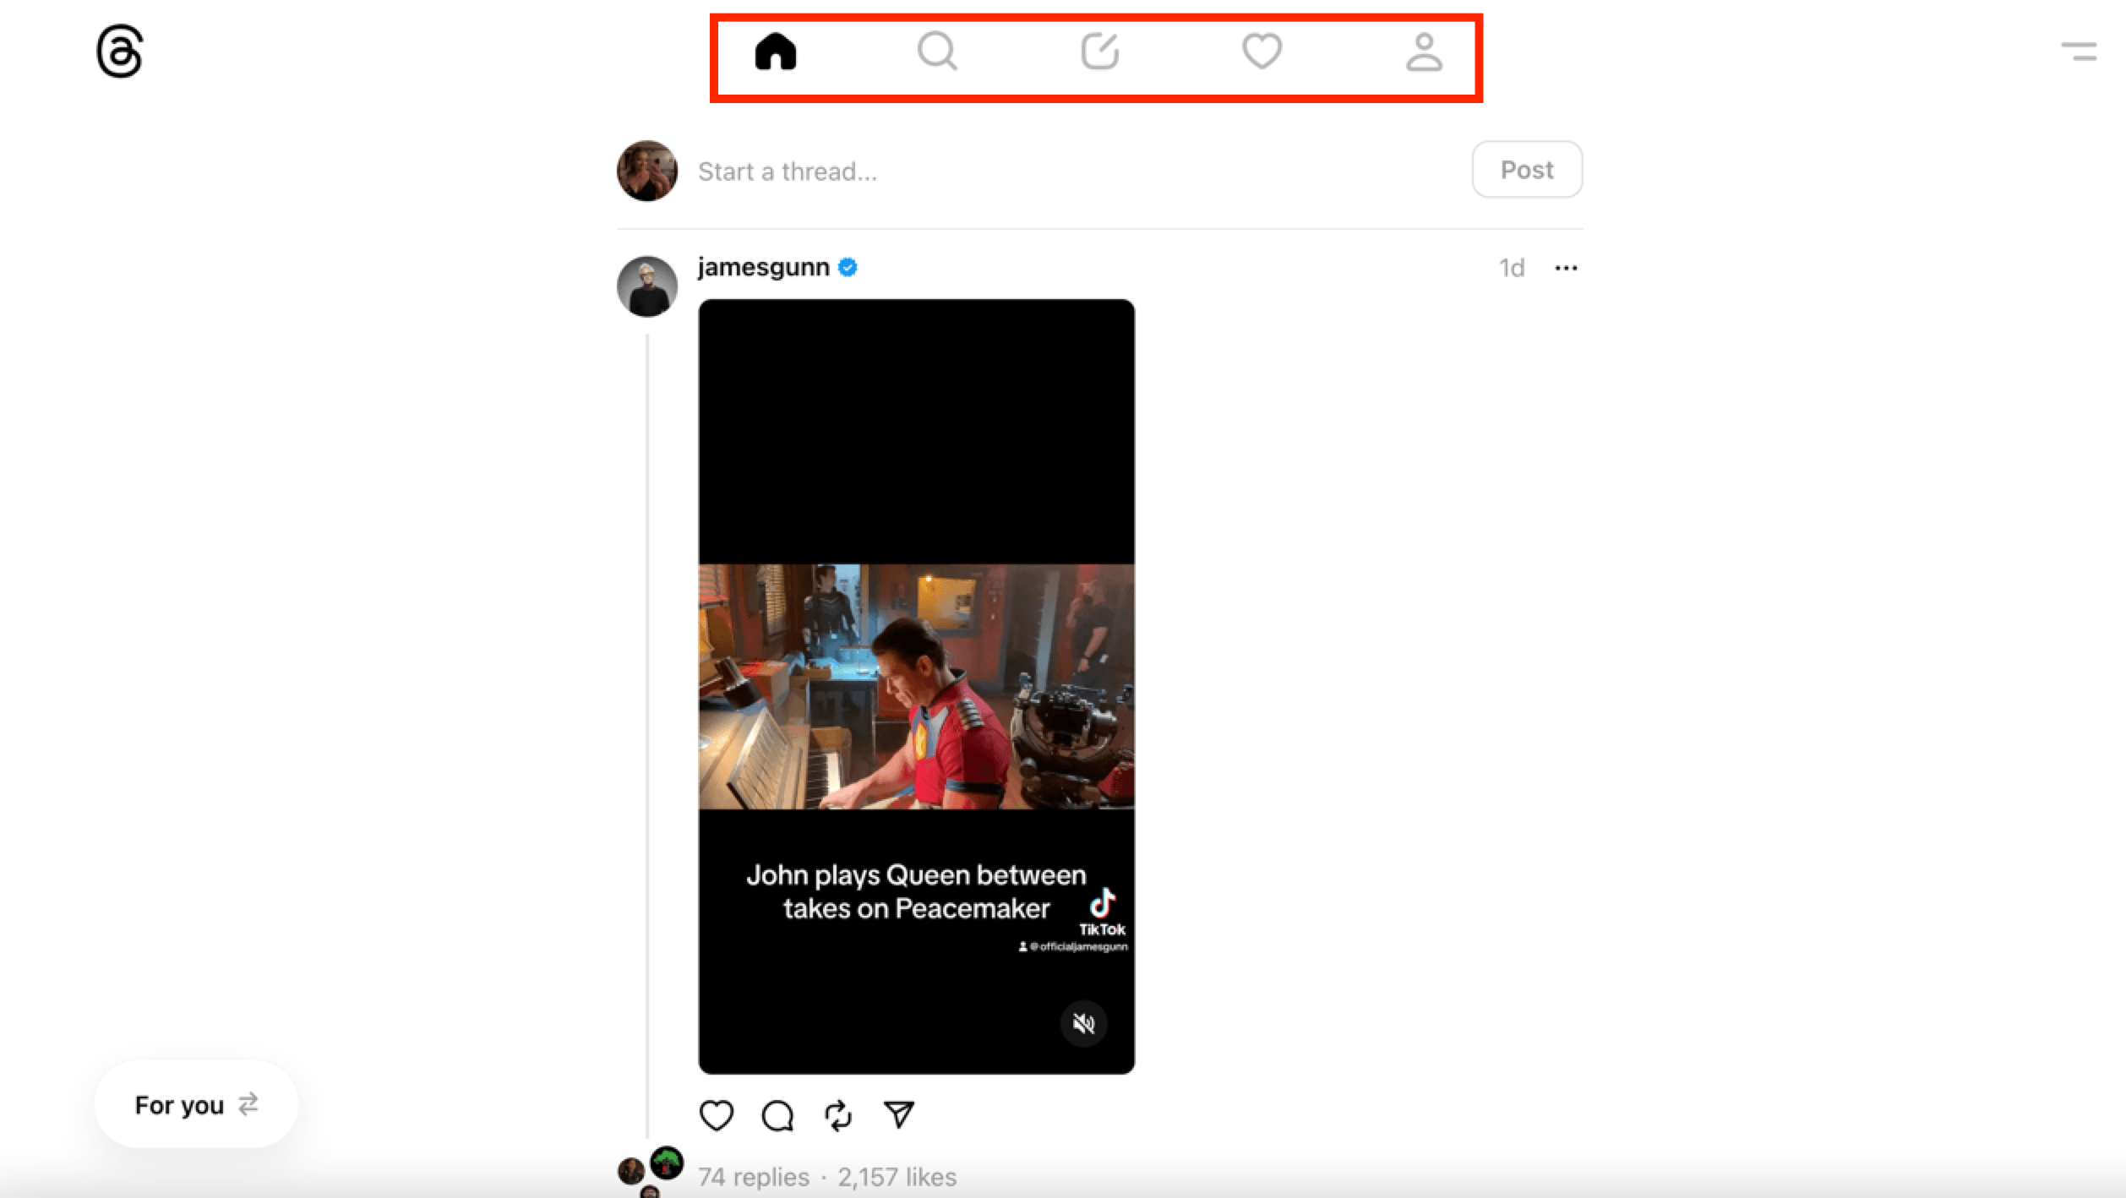
Task: Click the Comment icon on post
Action: (x=777, y=1114)
